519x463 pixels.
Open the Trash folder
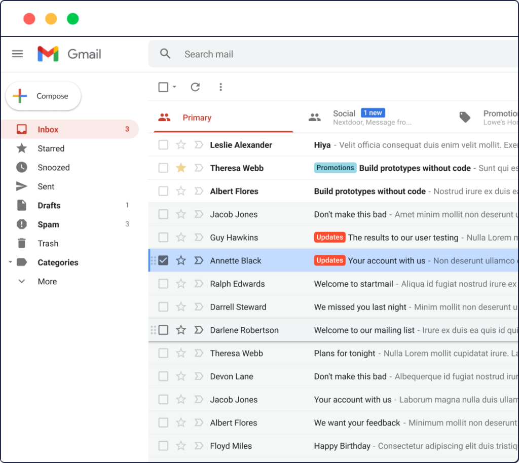(48, 244)
